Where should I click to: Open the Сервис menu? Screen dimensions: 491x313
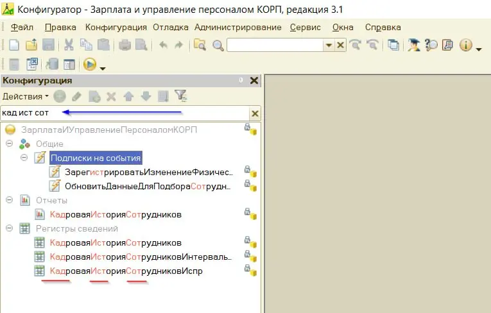tap(305, 28)
